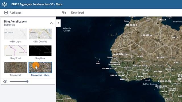Click the Praia city marker on map
182x102 pixels.
98,62
